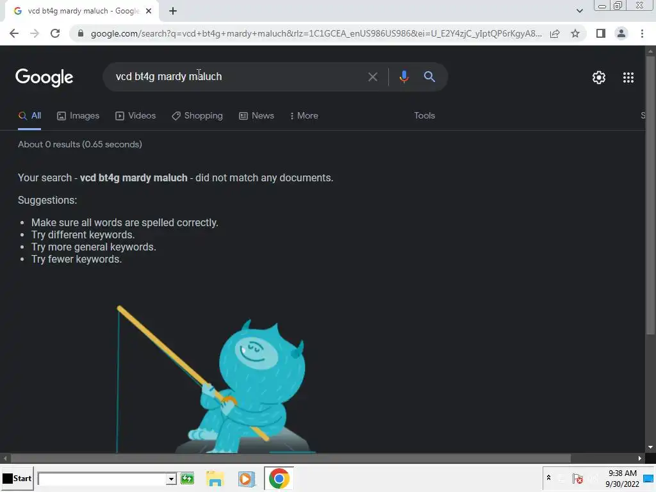
Task: Select the All results tab
Action: (x=29, y=116)
